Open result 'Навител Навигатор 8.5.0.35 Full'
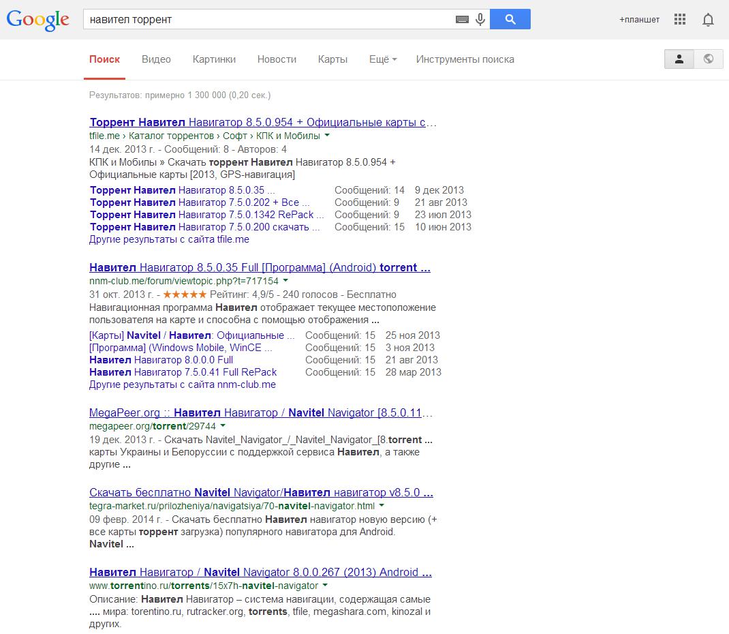This screenshot has height=634, width=729. point(260,267)
